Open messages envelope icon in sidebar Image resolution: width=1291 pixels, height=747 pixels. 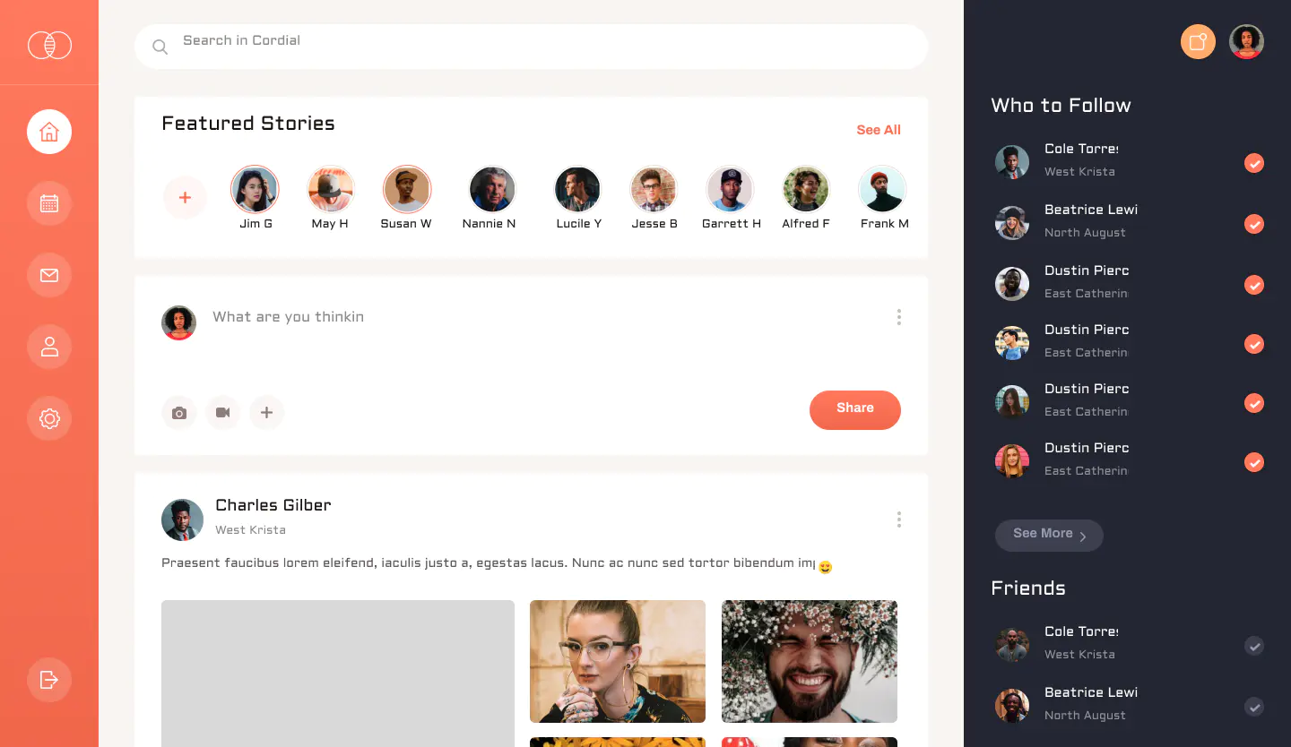[x=49, y=275]
